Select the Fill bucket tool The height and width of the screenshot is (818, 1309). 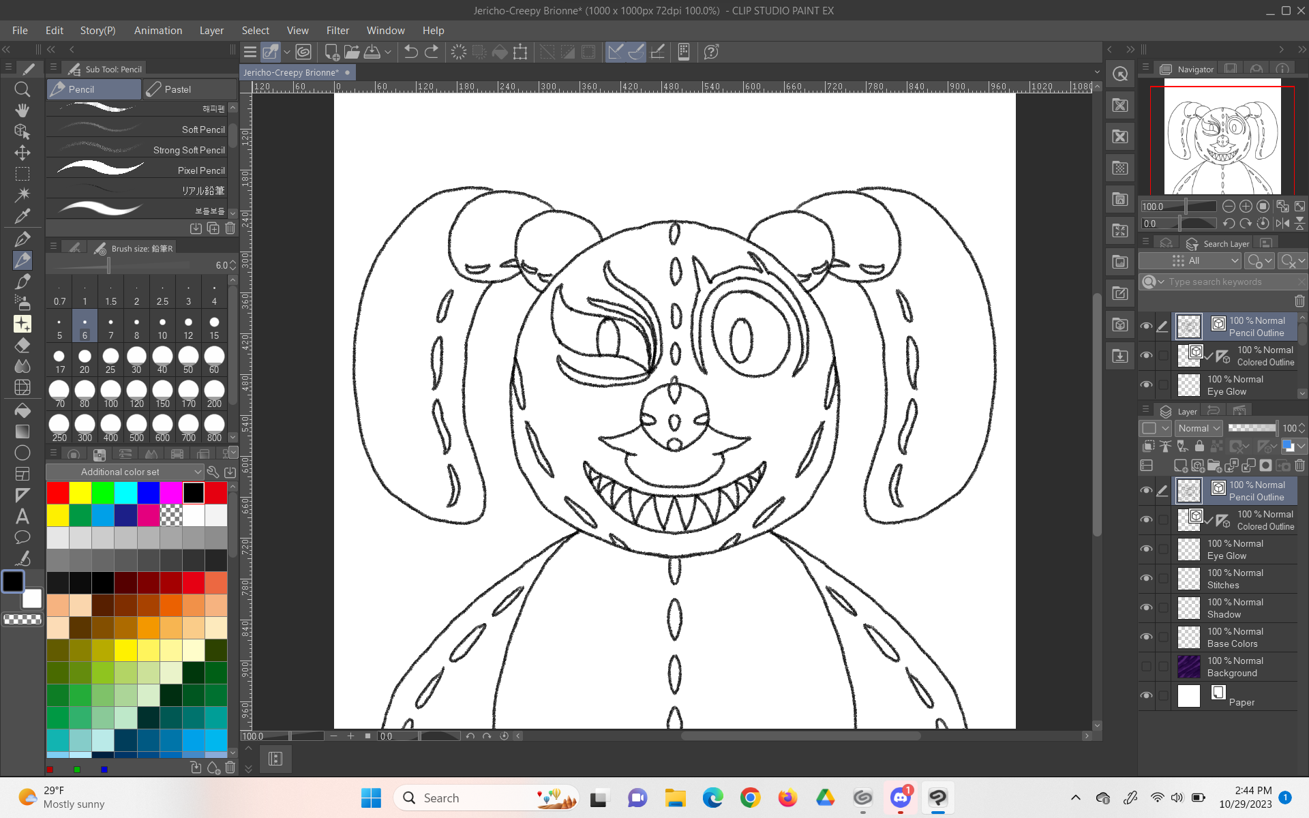pos(22,410)
